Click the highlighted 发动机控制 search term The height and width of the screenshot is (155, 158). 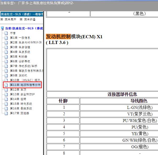click(58, 36)
